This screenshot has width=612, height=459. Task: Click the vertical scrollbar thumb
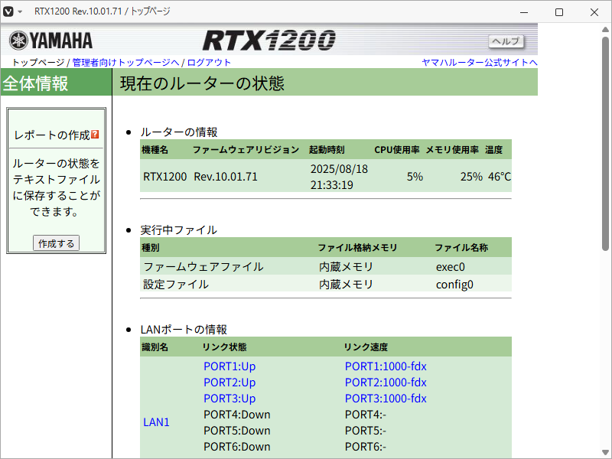[605, 144]
